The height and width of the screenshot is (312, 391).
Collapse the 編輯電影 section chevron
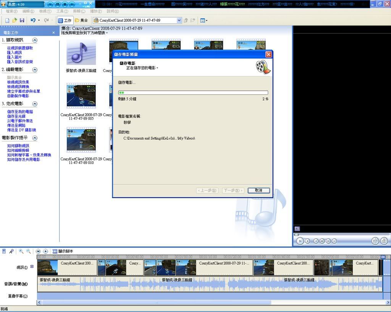(x=35, y=70)
